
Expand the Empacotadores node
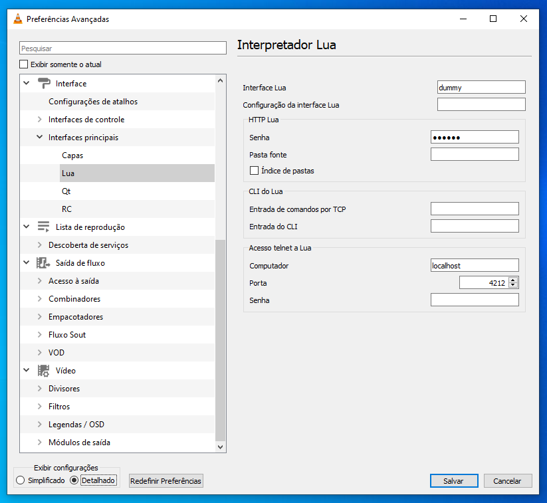coord(40,317)
